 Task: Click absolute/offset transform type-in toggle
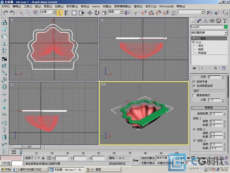point(49,158)
